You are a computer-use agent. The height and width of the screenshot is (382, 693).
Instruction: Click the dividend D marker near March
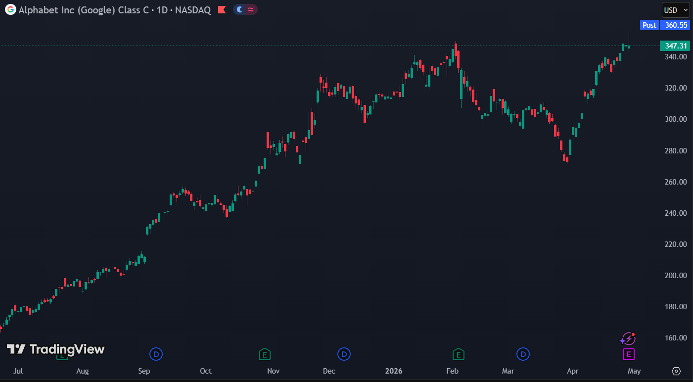(523, 354)
